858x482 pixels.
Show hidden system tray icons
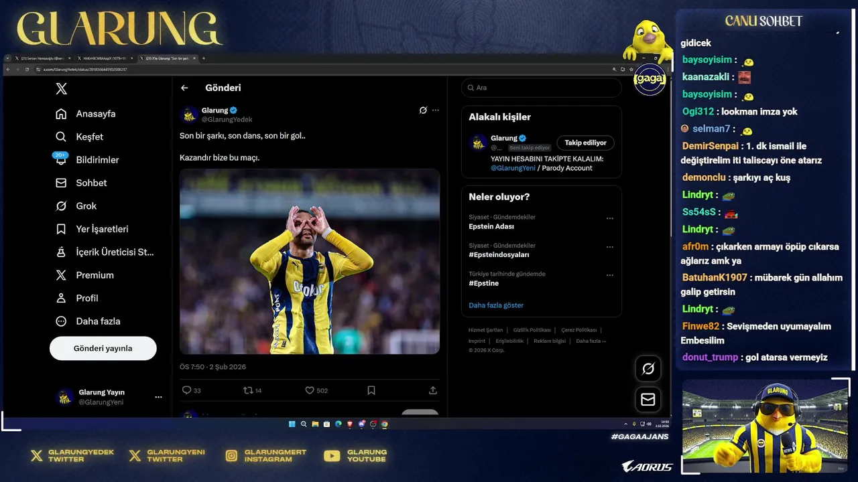pyautogui.click(x=626, y=424)
